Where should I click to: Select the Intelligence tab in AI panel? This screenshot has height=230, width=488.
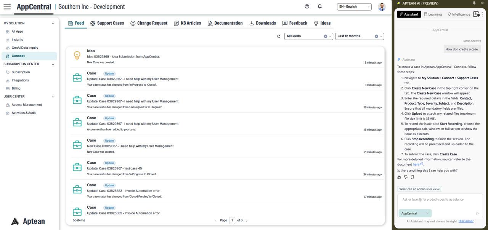tap(459, 14)
